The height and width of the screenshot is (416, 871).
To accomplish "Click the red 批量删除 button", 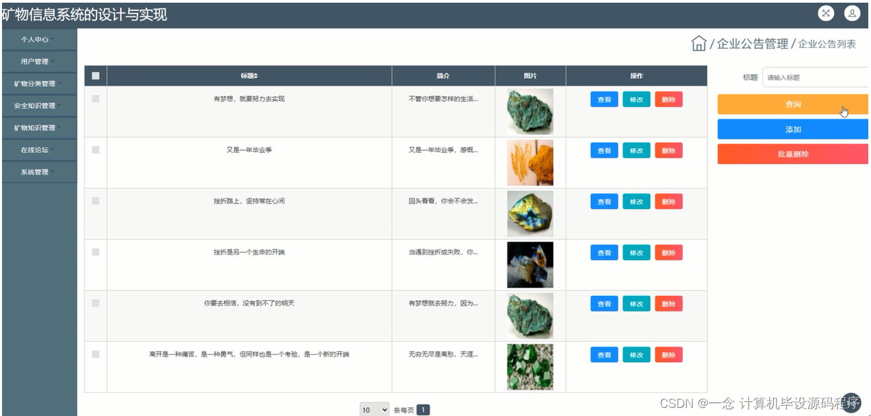I will click(792, 153).
